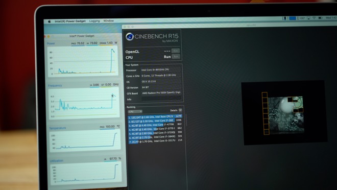This screenshot has width=337, height=190.
Task: Click the Cinebench R15 logo
Action: point(152,37)
